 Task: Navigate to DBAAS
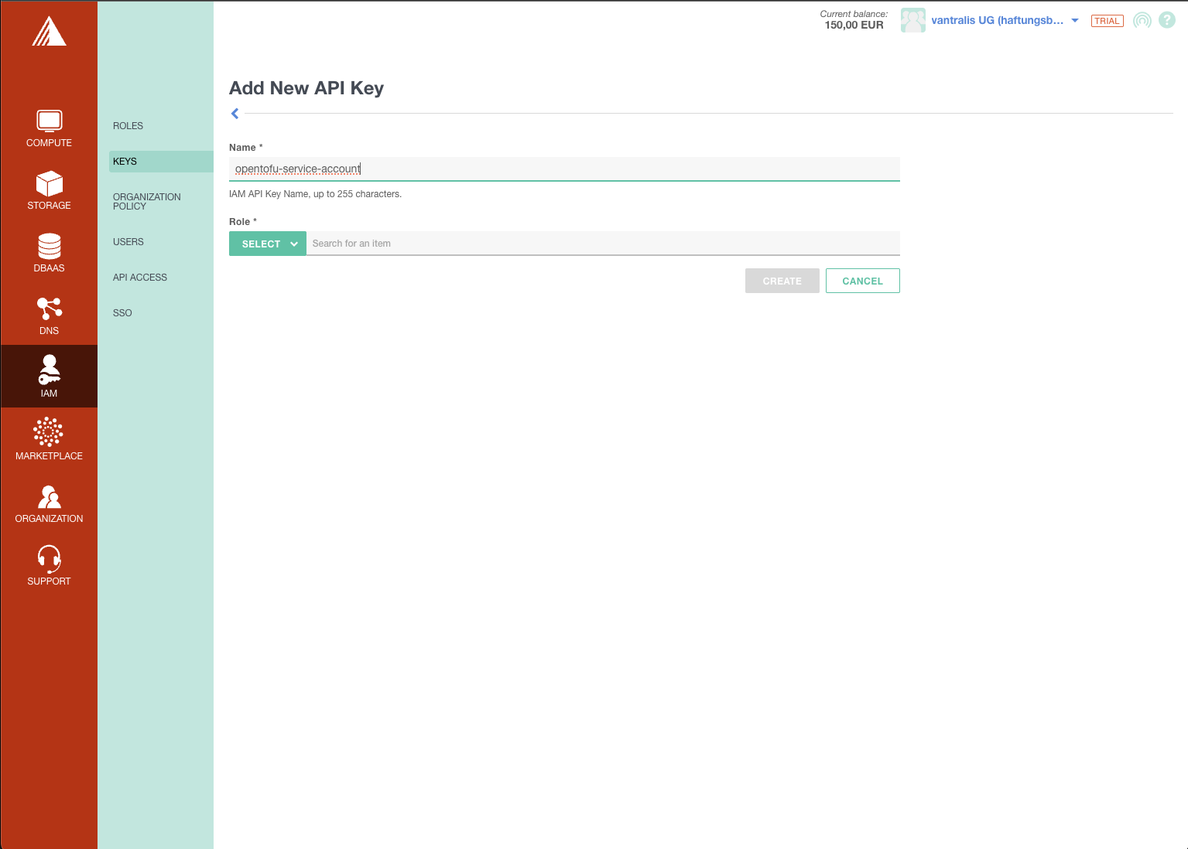click(x=49, y=253)
